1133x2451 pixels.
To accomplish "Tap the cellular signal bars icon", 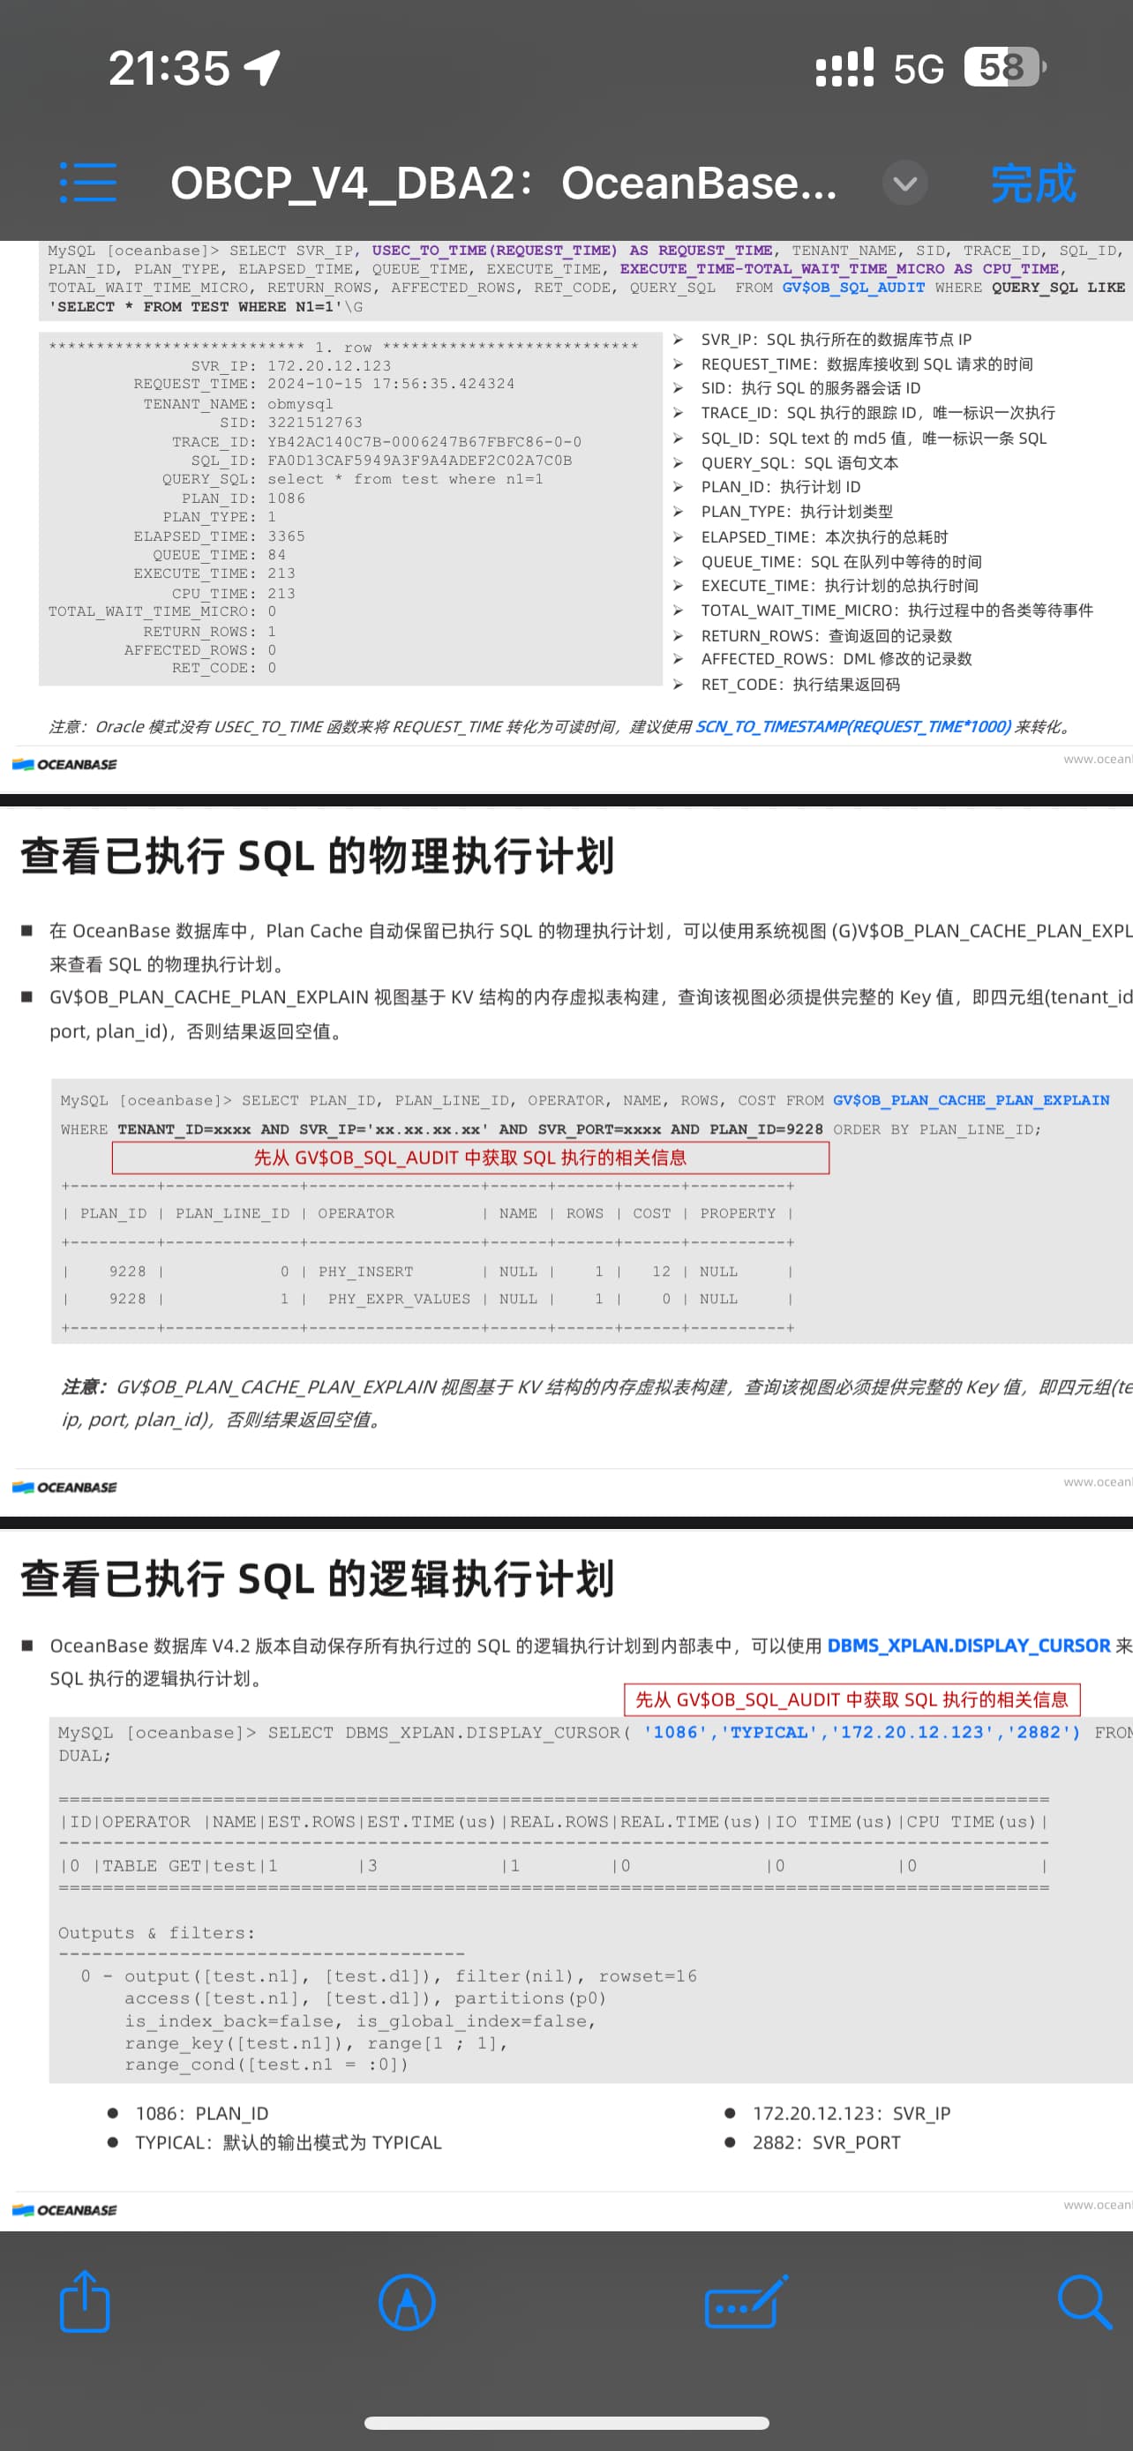I will [x=844, y=68].
